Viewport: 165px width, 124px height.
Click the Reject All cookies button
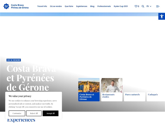click(x=34, y=113)
